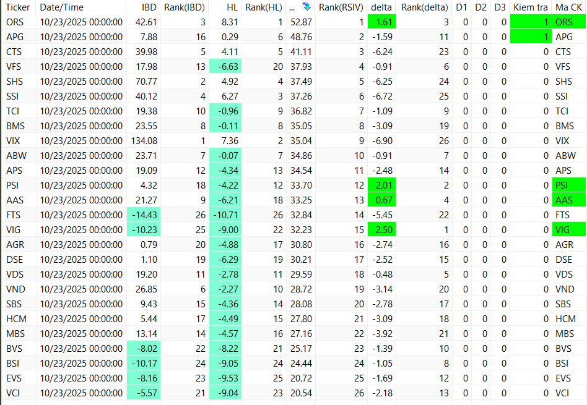The width and height of the screenshot is (587, 405).
Task: Select the EVS ticker in first column
Action: (x=14, y=378)
